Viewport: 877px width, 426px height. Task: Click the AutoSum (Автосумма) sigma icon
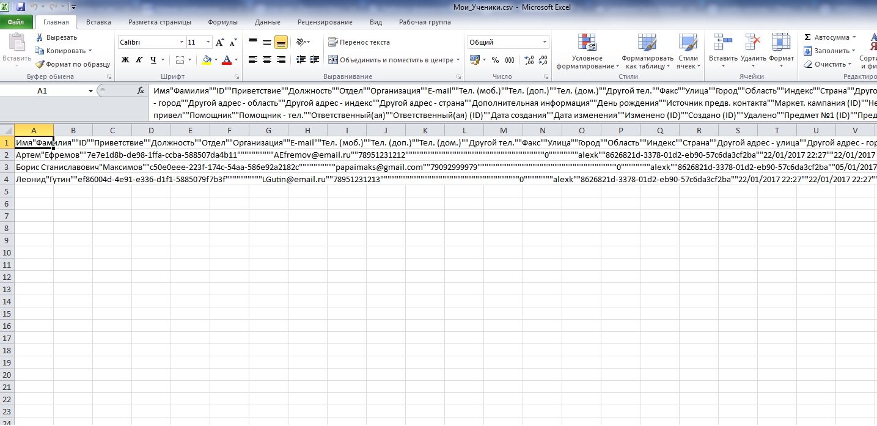808,37
